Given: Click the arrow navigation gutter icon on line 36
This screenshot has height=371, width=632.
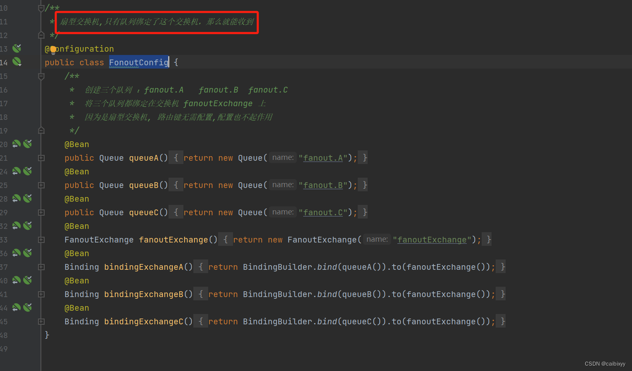Looking at the screenshot, I should coord(17,253).
